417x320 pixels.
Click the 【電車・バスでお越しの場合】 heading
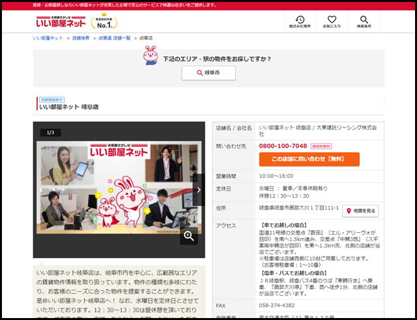tap(294, 273)
